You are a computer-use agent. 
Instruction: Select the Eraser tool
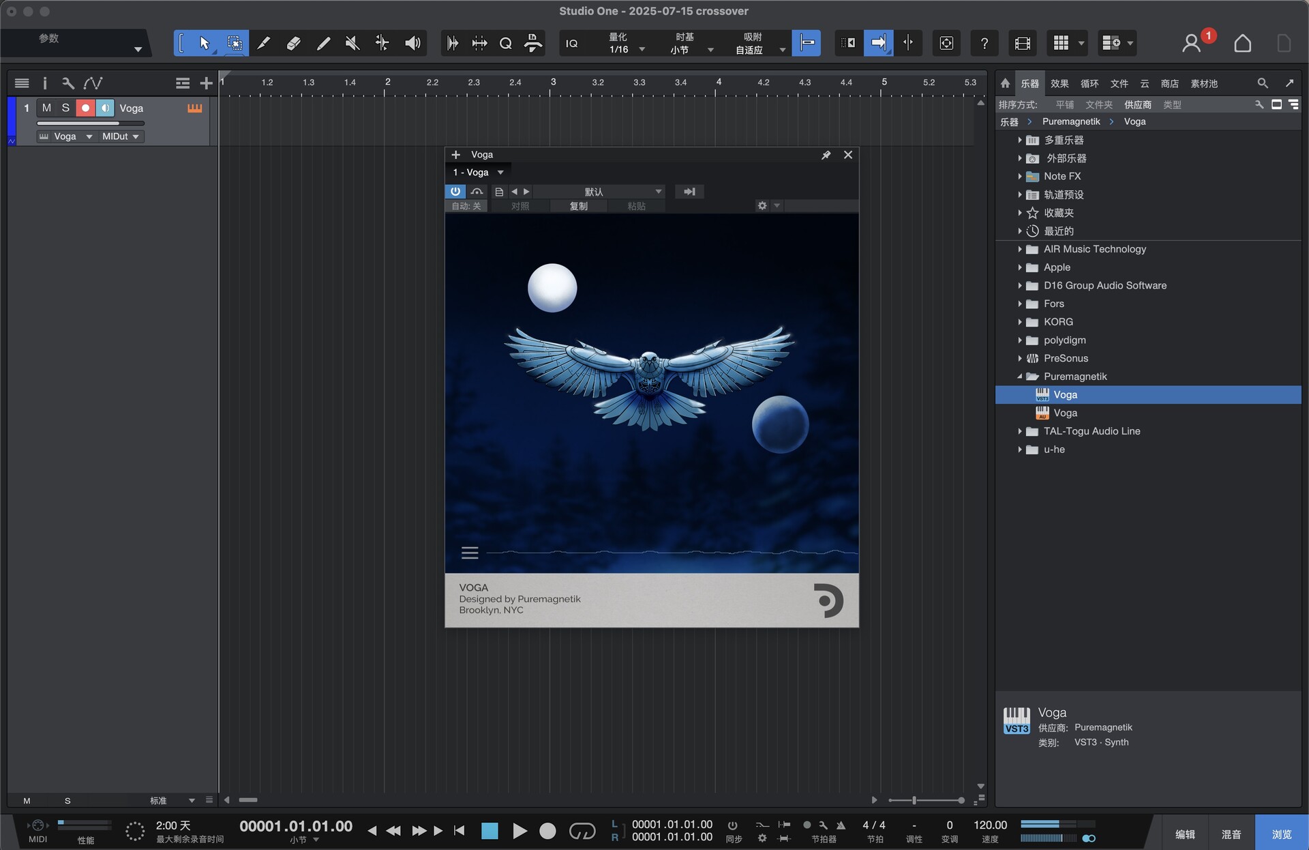294,43
